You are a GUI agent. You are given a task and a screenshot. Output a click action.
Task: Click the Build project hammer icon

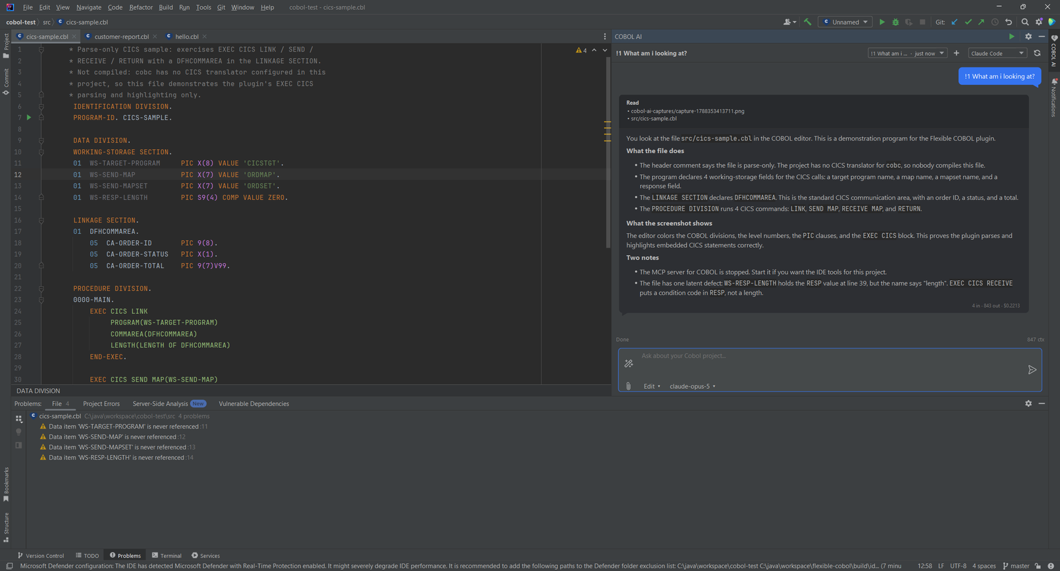(808, 22)
